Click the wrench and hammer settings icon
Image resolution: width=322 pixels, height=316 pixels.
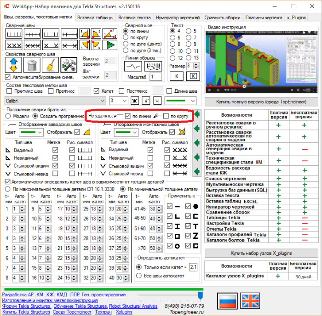pos(69,65)
